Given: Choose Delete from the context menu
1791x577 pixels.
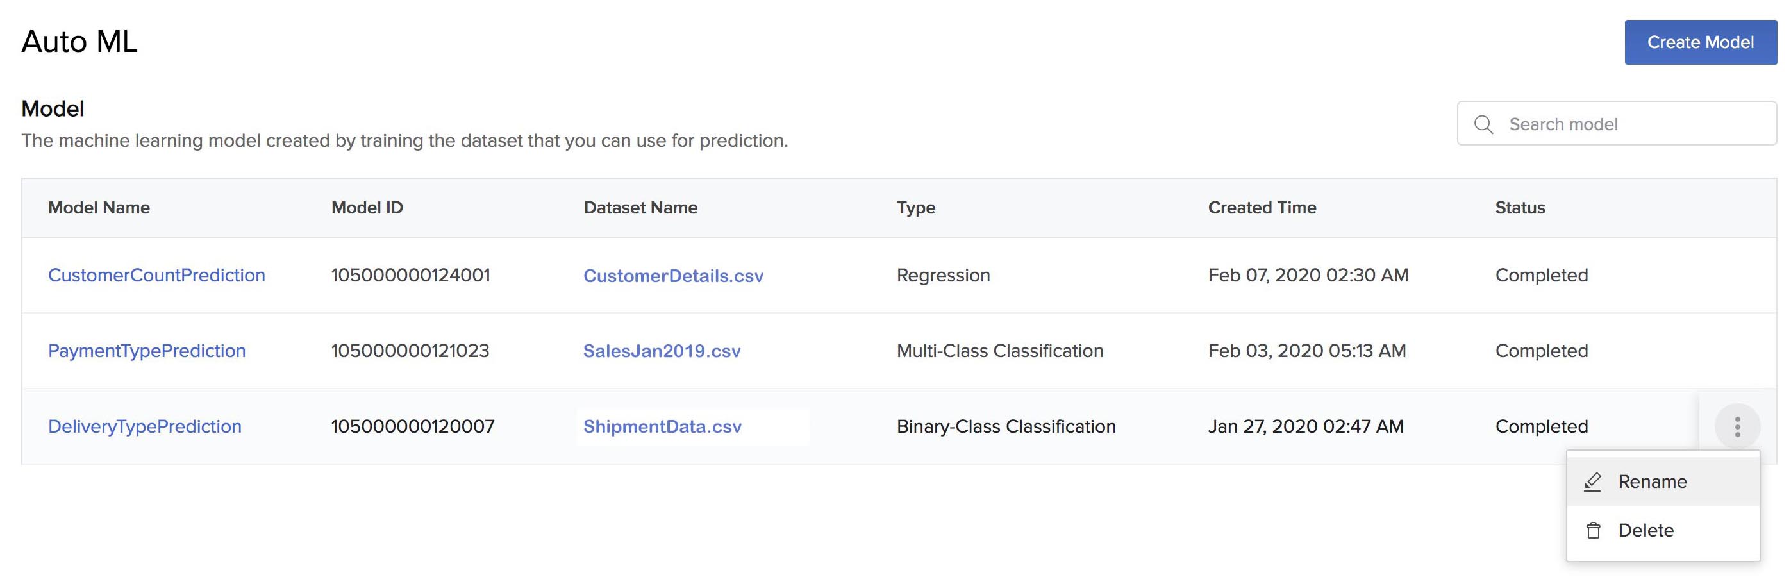Looking at the screenshot, I should (1645, 530).
